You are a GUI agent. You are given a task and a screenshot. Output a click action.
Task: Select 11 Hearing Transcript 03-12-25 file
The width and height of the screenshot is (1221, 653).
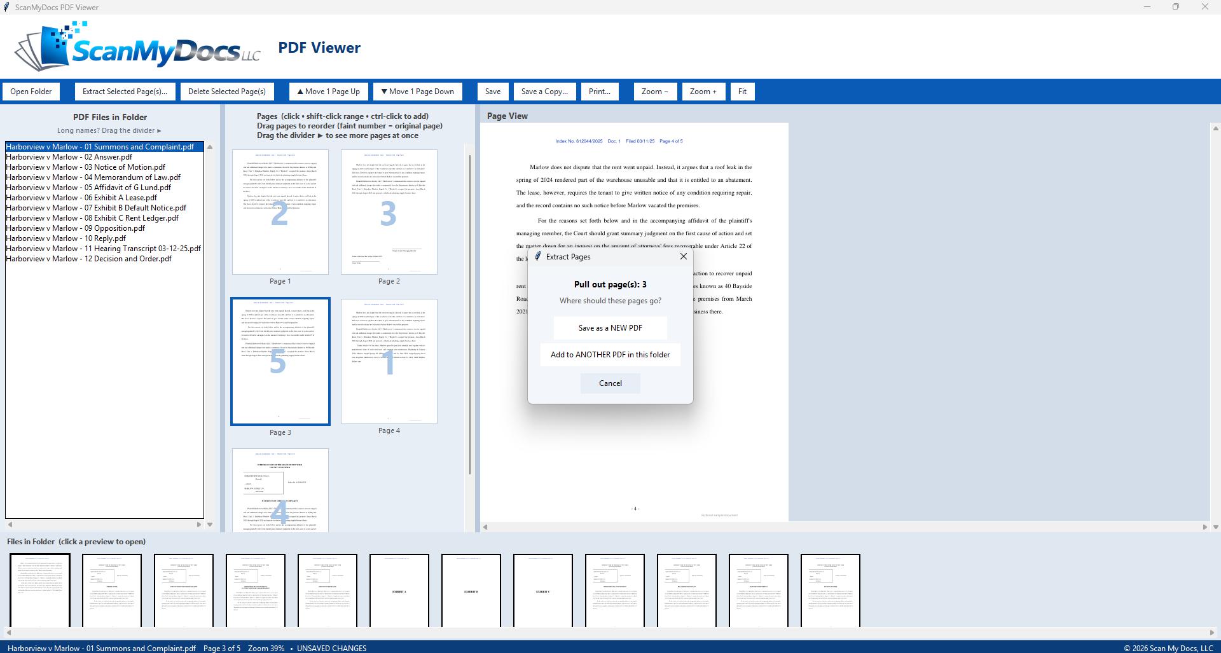pyautogui.click(x=104, y=249)
